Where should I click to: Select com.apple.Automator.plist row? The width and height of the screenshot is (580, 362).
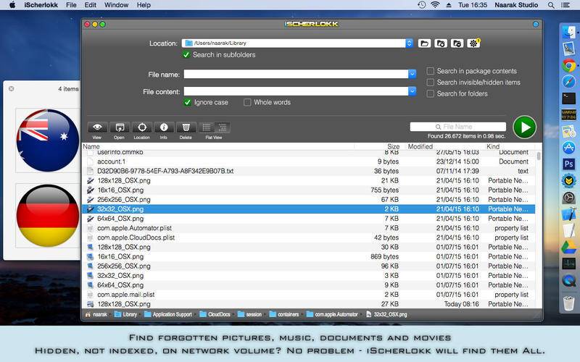click(x=309, y=228)
